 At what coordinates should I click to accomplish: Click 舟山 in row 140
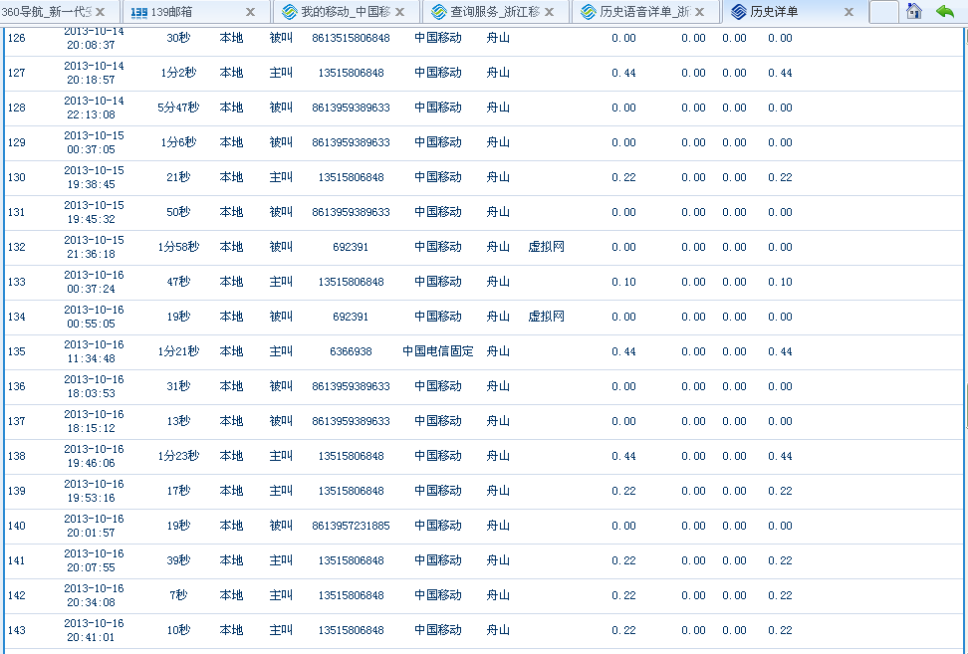pyautogui.click(x=498, y=526)
